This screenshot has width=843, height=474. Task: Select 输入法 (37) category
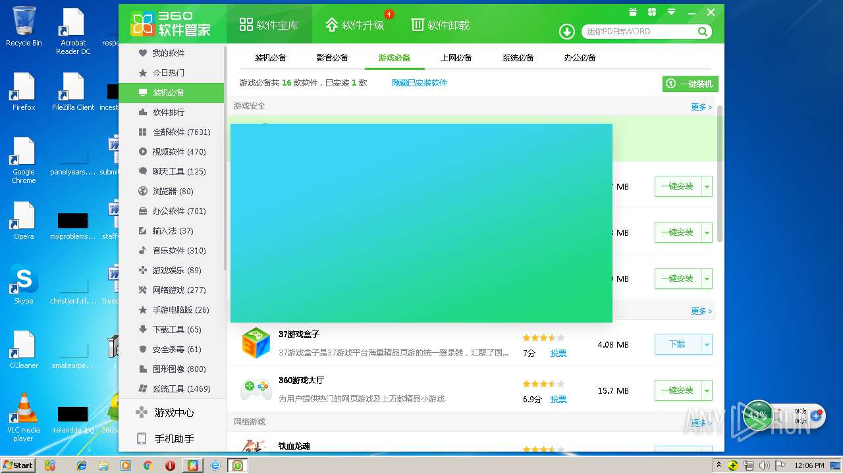click(x=171, y=230)
